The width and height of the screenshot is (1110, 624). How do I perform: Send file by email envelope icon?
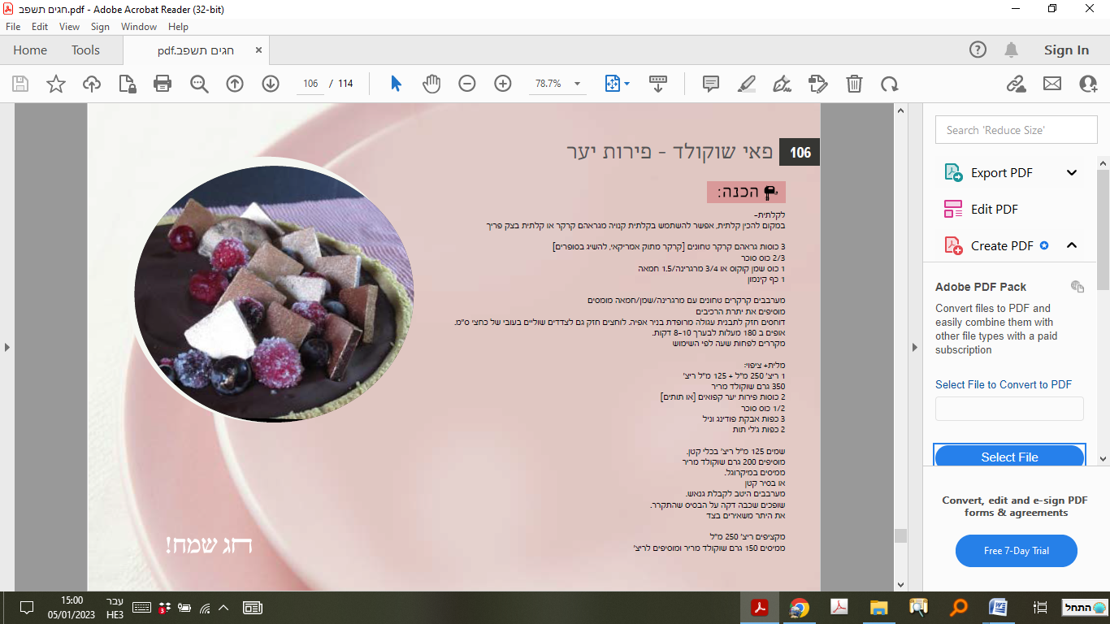[1052, 84]
